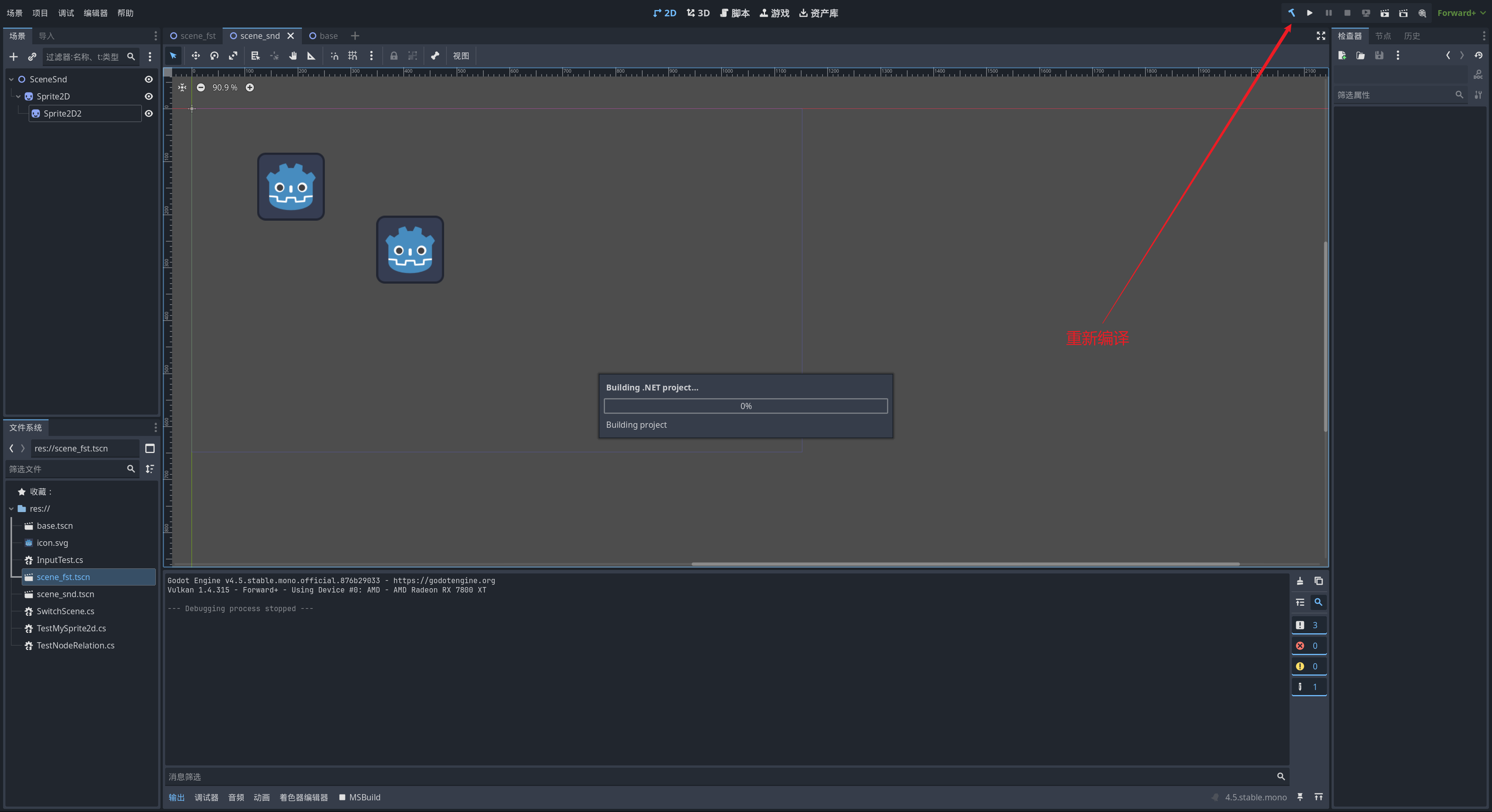Zoom out using the minus button
Screen dimensions: 1492x812
[x=200, y=87]
